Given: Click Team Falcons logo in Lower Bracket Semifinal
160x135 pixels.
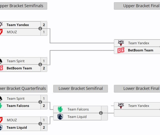Looking at the screenshot, I should [x=60, y=109].
